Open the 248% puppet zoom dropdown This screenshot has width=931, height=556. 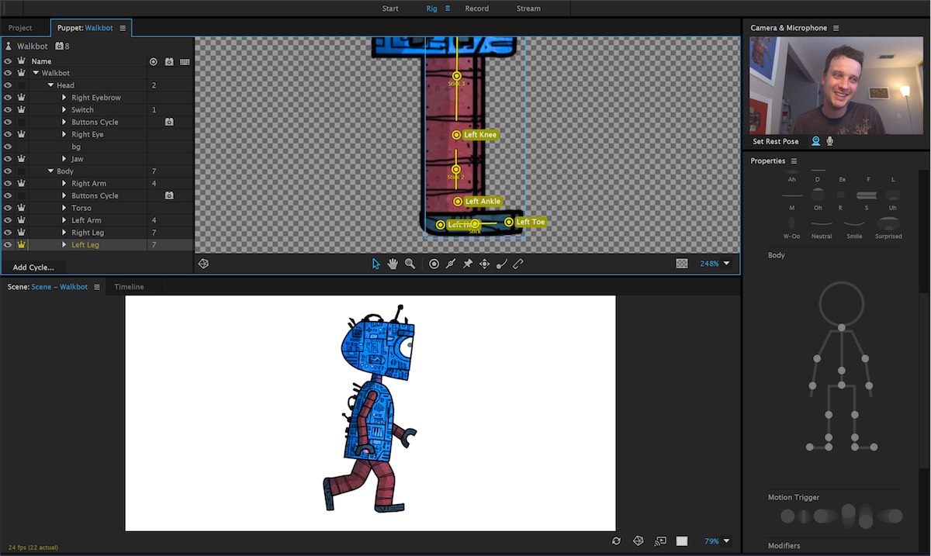tap(726, 264)
